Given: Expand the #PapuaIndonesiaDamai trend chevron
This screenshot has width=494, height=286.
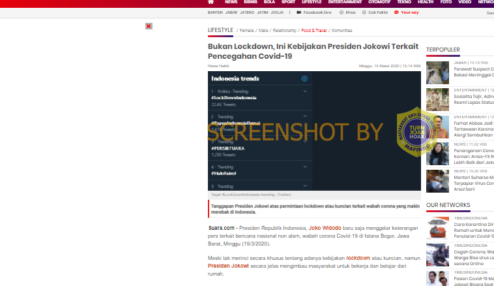Looking at the screenshot, I should [305, 116].
